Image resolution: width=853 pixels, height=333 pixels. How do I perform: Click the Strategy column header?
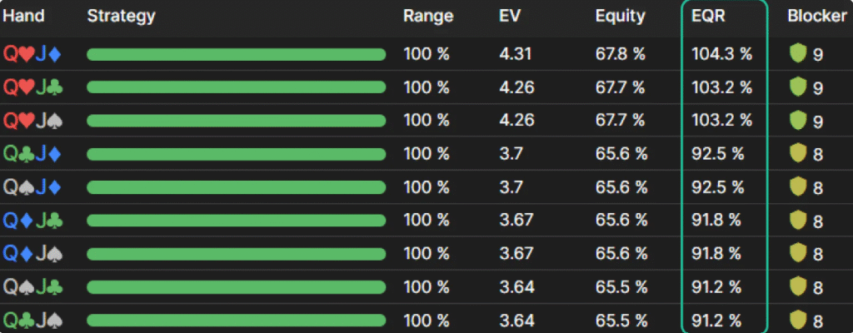(x=121, y=17)
